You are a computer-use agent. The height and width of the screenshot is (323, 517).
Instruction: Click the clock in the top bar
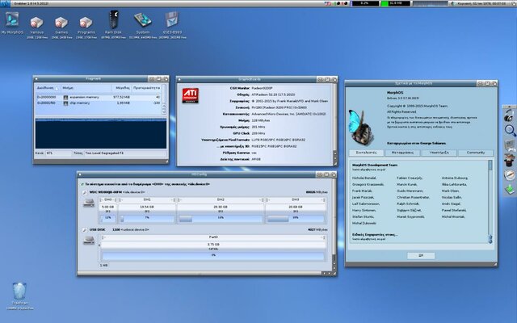click(x=483, y=3)
